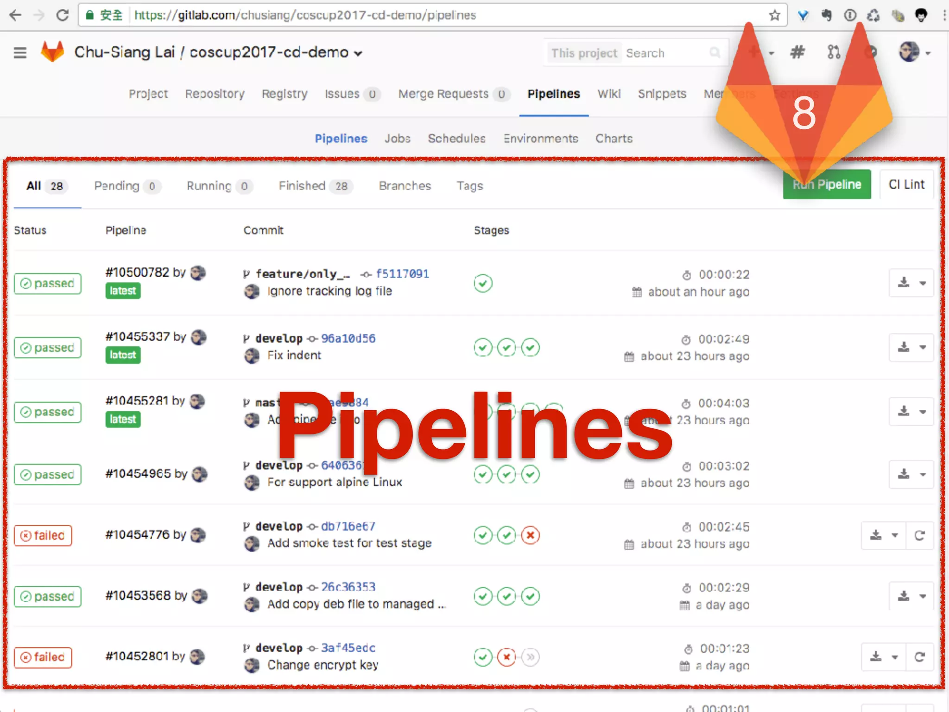Screen dimensions: 949x712
Task: Select the Running pipelines filter tab
Action: tap(220, 186)
